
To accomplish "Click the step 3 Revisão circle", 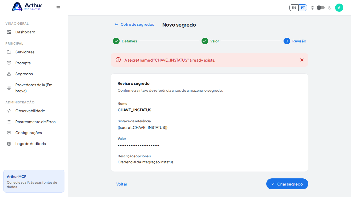I will point(287,41).
